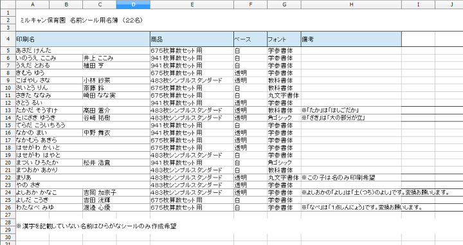Image resolution: width=463 pixels, height=245 pixels.
Task: Click the note ※「たか」は「はしごだか」
Action: tap(330, 110)
